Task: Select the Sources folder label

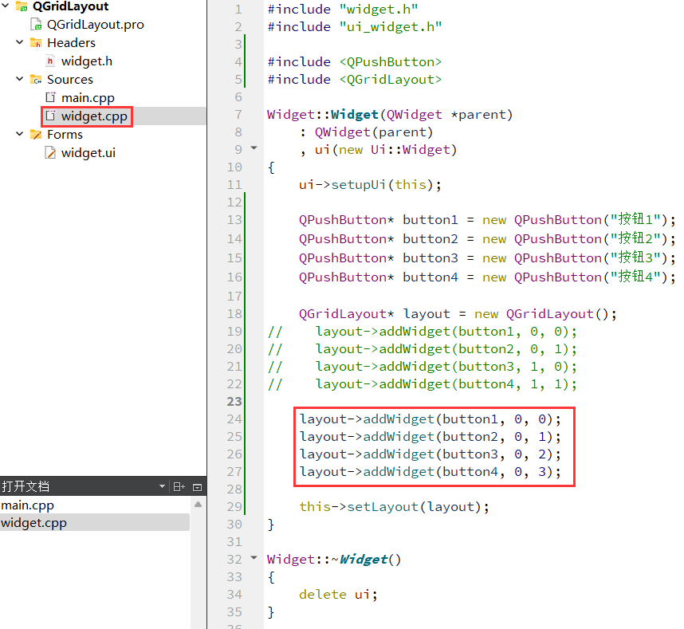Action: [70, 80]
